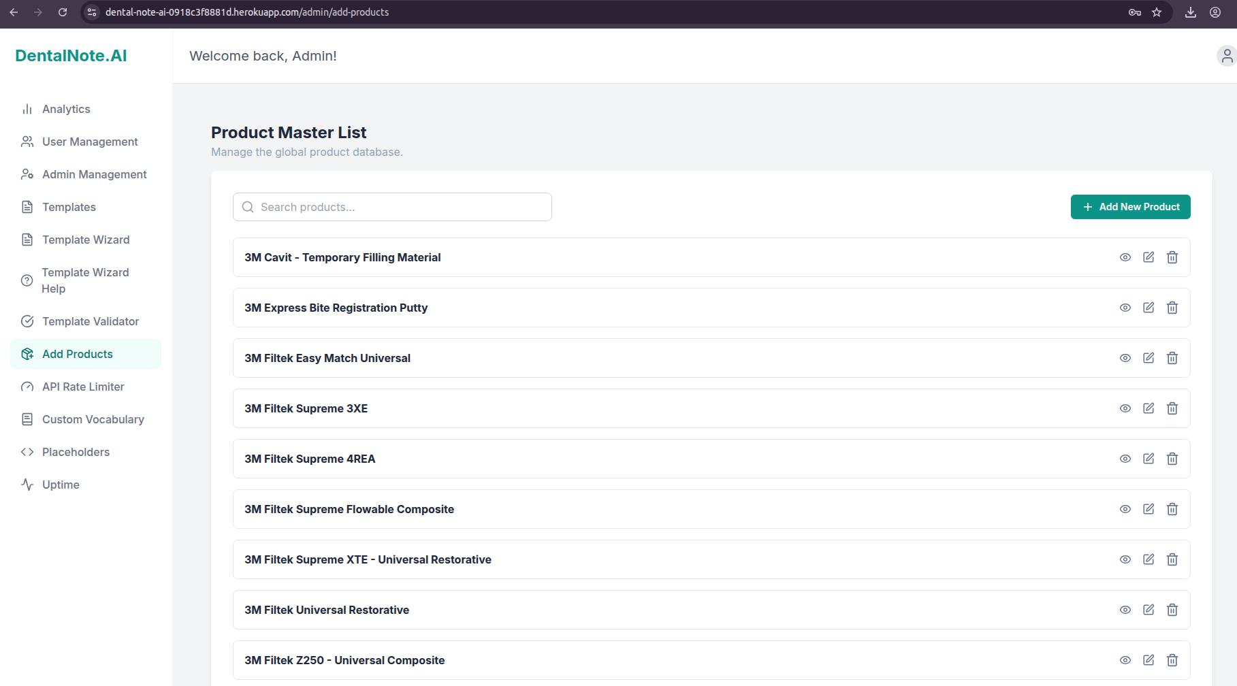The width and height of the screenshot is (1237, 686).
Task: View details of 3M Filtek Supreme 3XE
Action: pyautogui.click(x=1125, y=408)
